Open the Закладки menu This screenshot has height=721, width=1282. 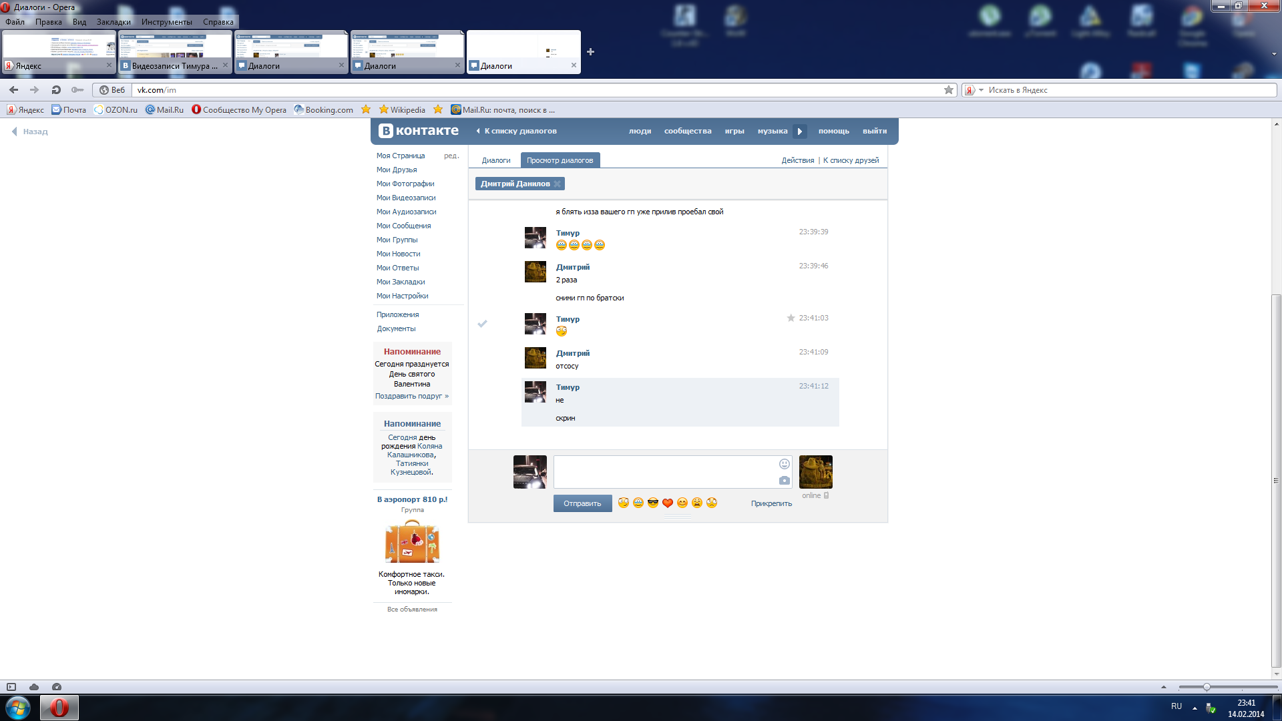coord(113,22)
